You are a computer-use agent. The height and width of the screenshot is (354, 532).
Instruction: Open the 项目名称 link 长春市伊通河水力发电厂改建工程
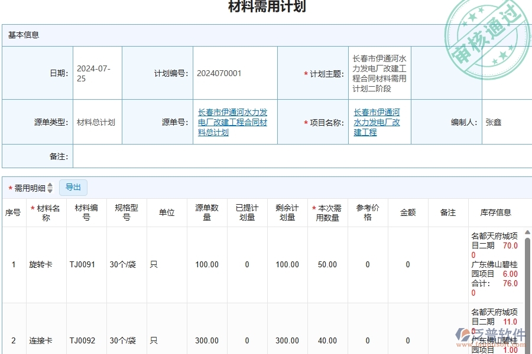[x=377, y=122]
